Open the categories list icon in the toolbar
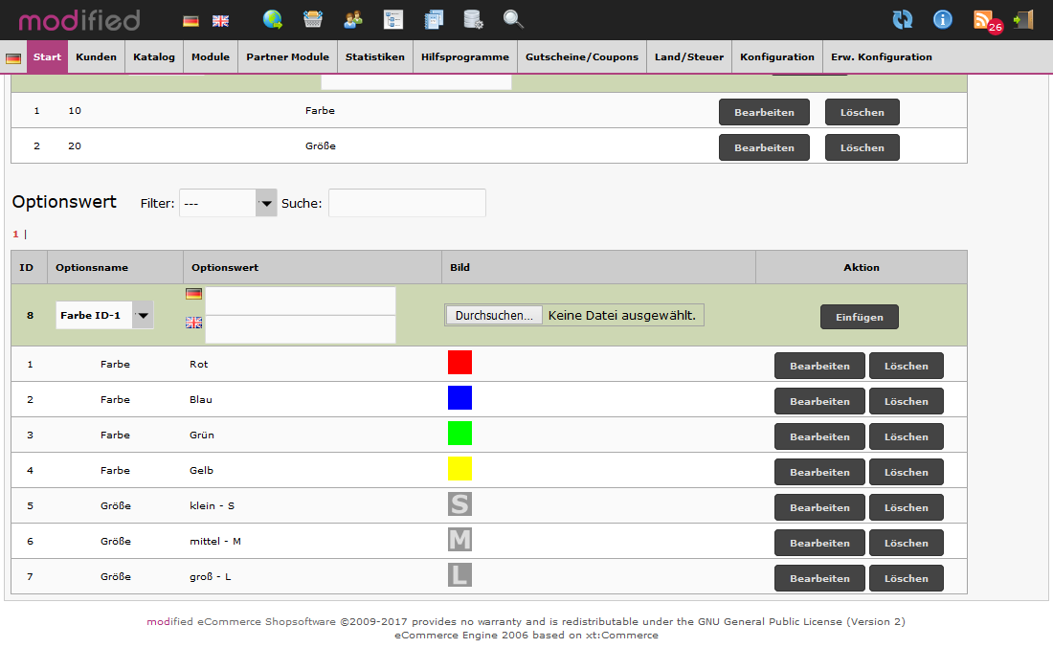1053x670 pixels. (x=392, y=19)
